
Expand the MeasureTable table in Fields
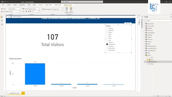145,24
